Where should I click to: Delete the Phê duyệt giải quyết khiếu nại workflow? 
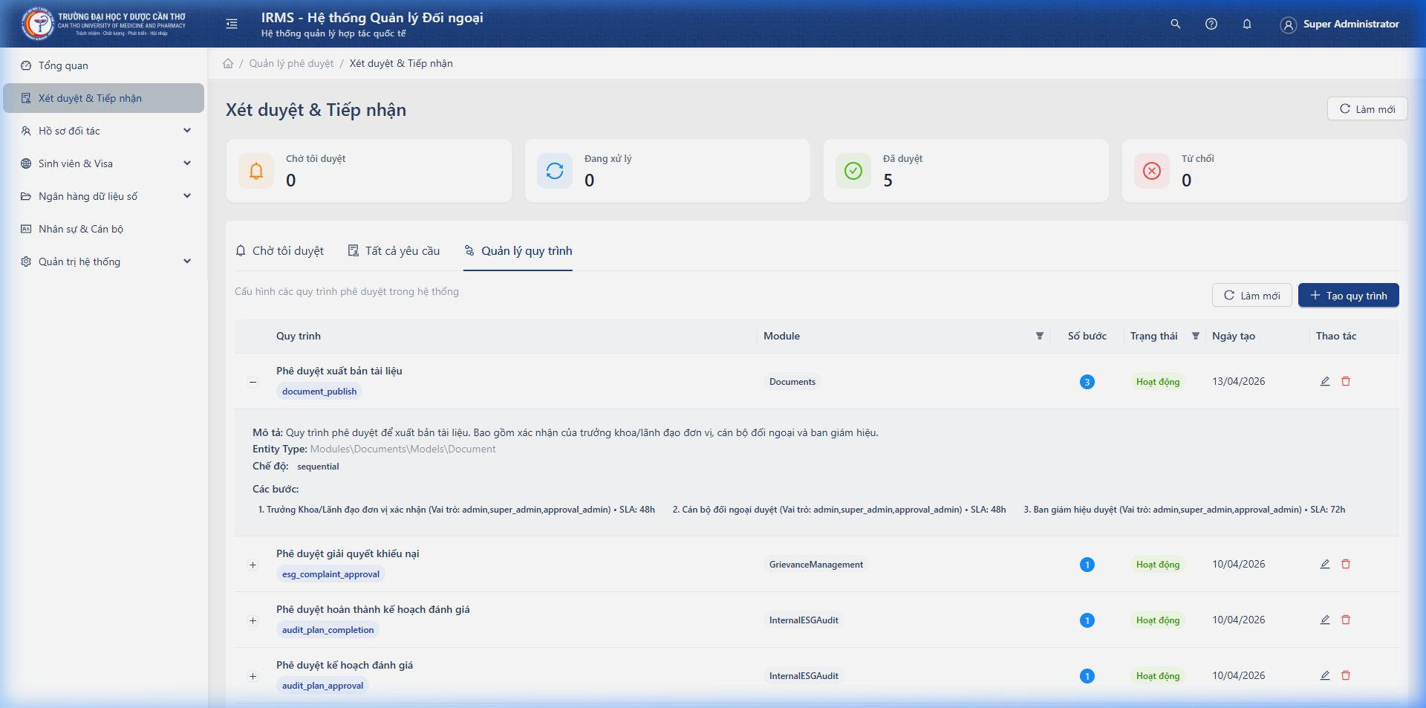1345,564
